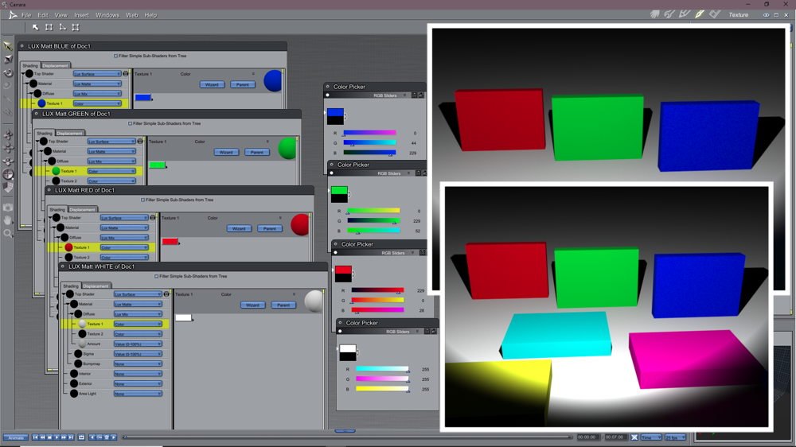Open the Assemble room hand icon
This screenshot has width=796, height=447.
654,14
